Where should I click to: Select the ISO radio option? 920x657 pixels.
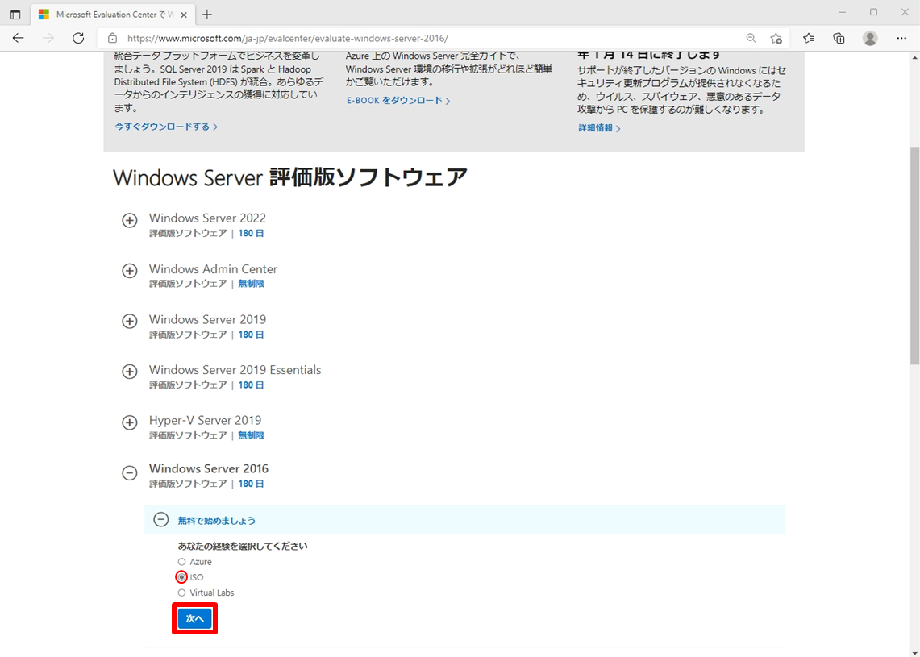pyautogui.click(x=182, y=577)
